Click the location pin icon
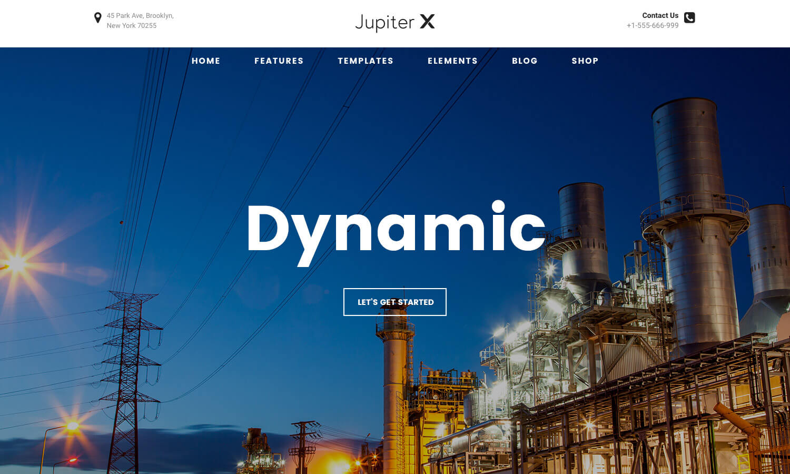This screenshot has width=790, height=474. [x=97, y=18]
